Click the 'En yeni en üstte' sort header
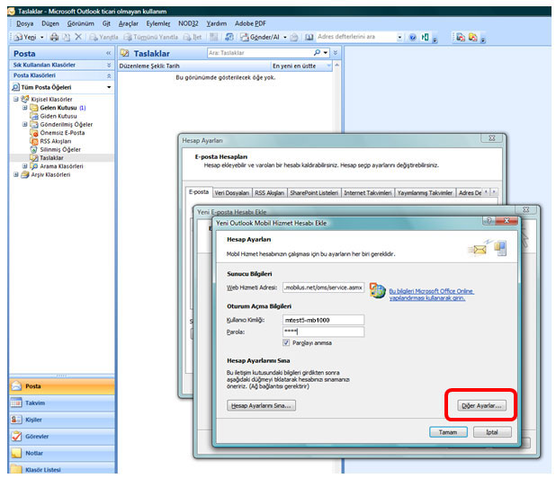This screenshot has height=478, width=556. (301, 66)
